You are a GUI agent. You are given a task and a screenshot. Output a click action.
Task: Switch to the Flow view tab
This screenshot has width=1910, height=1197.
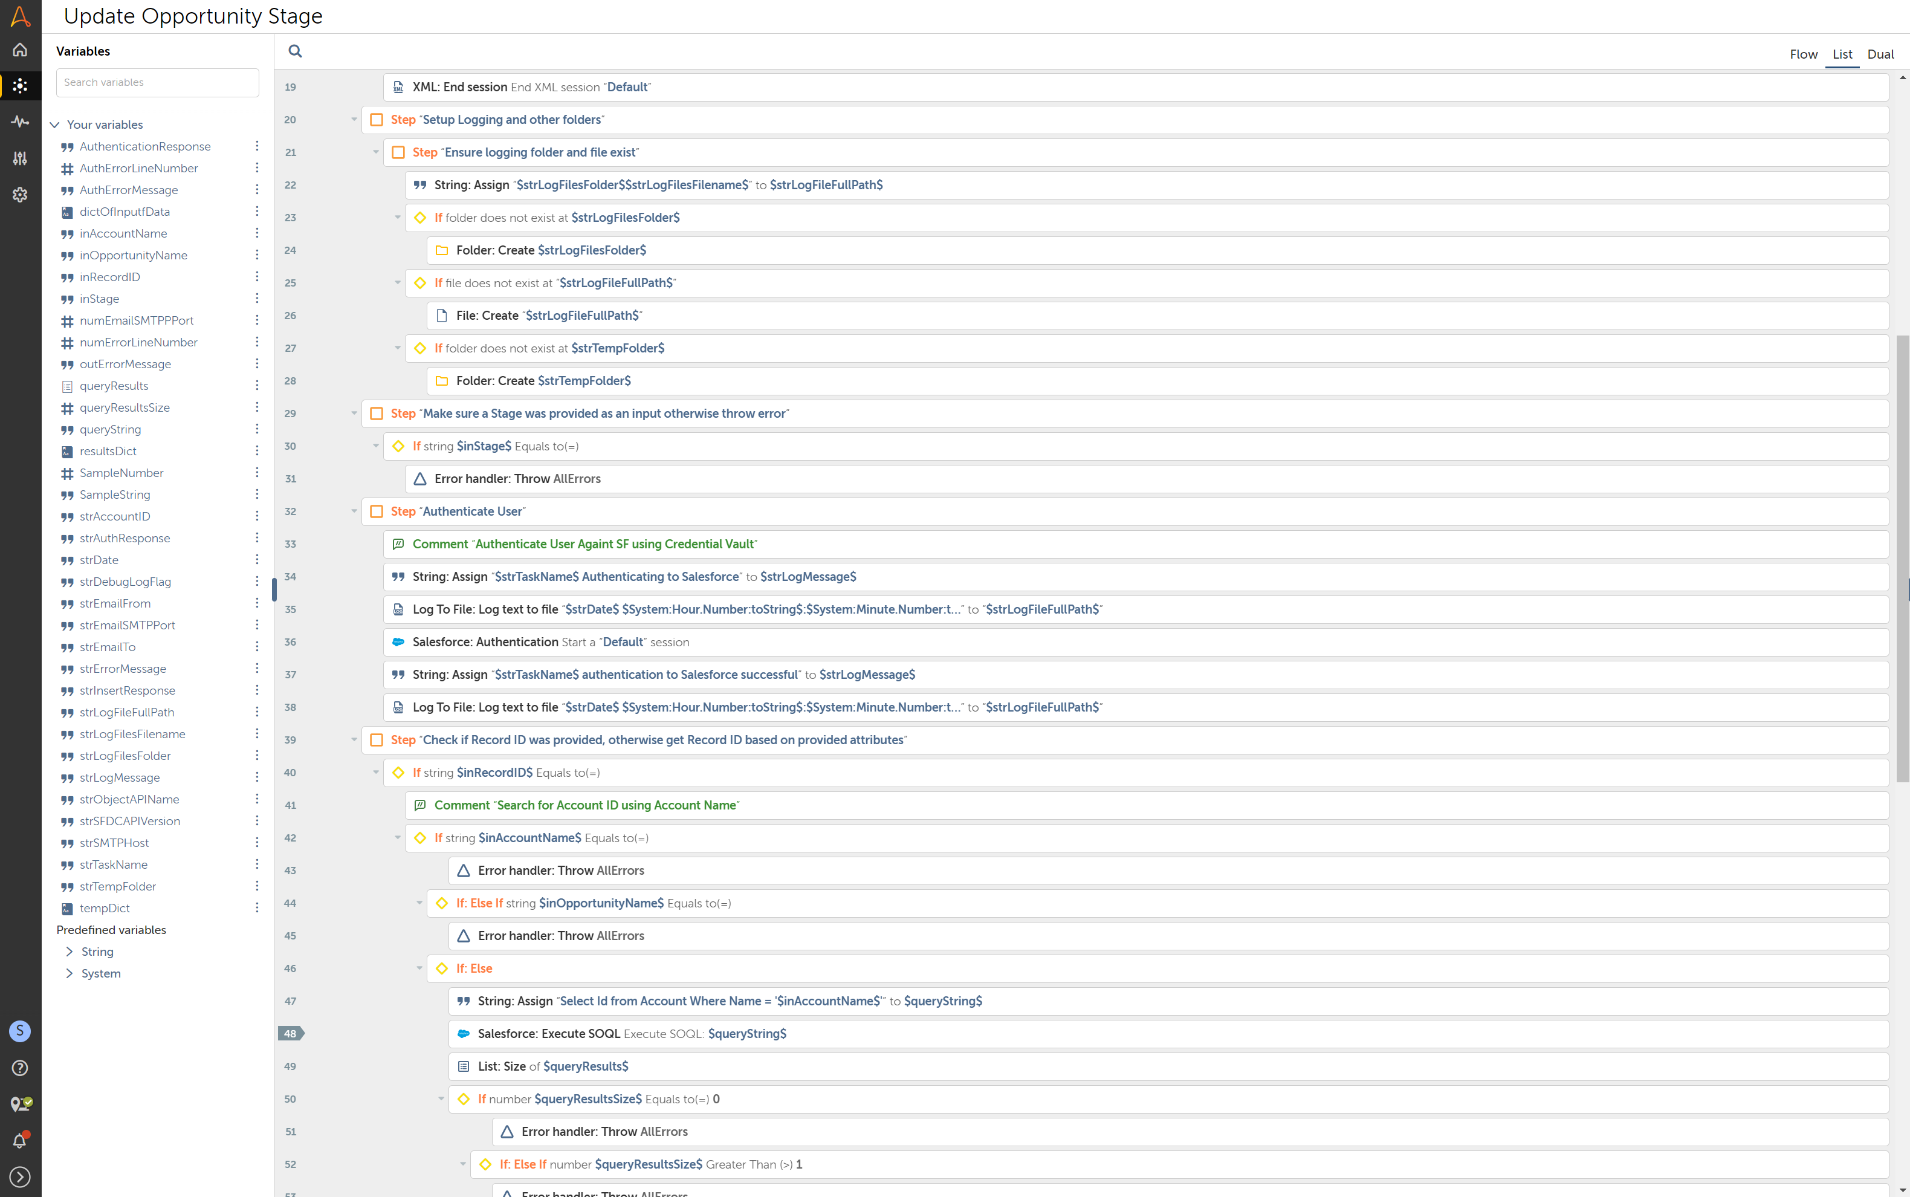[x=1803, y=54]
